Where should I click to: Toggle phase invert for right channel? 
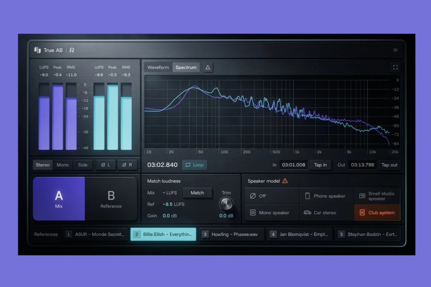point(127,165)
